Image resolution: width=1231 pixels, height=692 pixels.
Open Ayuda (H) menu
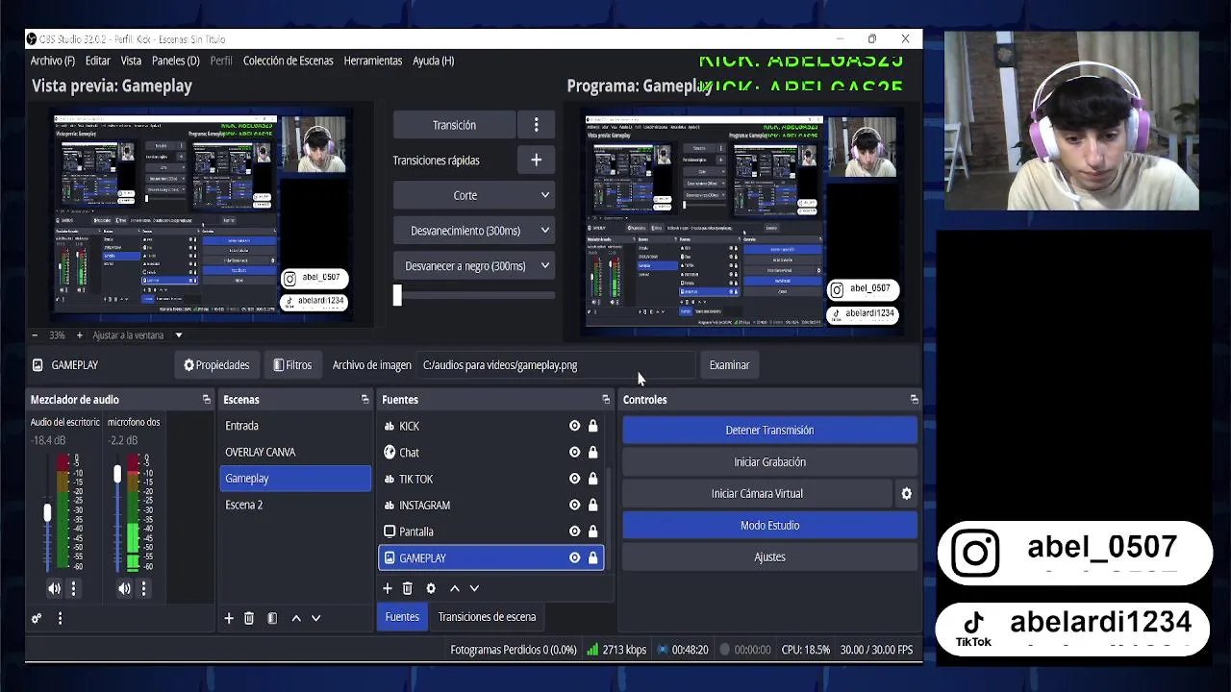434,61
